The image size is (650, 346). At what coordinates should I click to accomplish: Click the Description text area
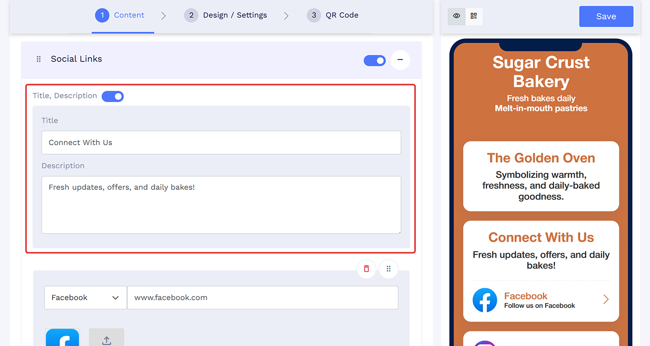point(221,205)
